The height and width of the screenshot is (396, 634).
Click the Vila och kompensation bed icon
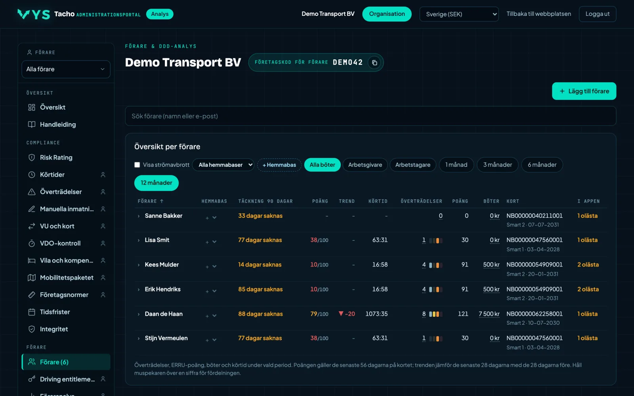pos(32,261)
